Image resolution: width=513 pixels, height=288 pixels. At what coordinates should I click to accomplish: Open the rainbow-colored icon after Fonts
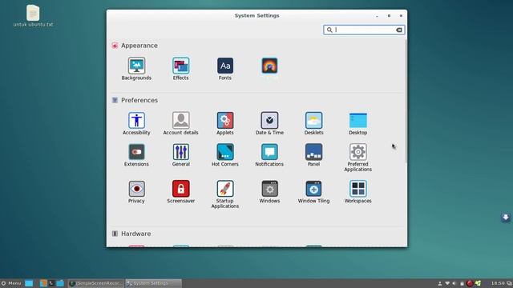point(269,66)
